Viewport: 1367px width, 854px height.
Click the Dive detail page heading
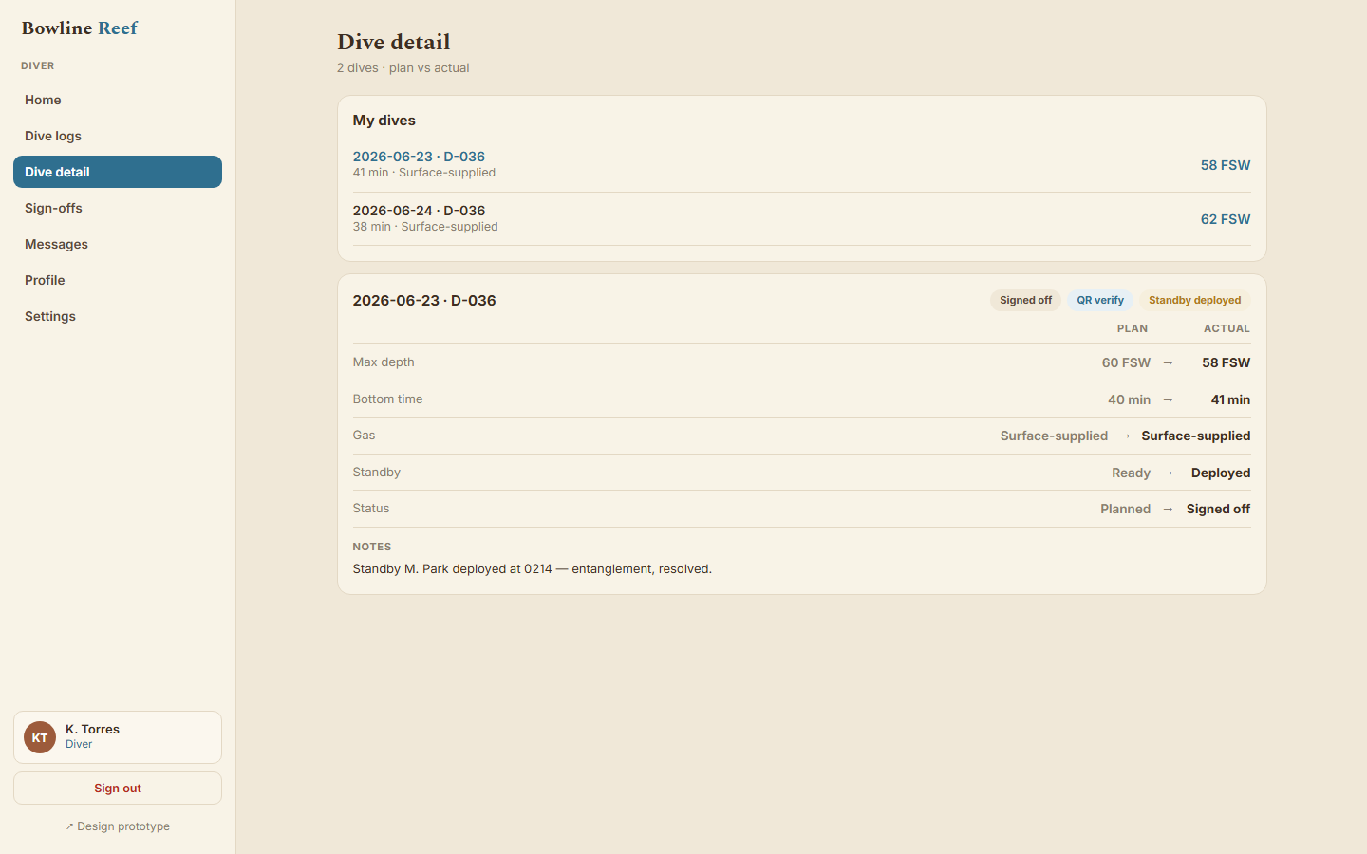pyautogui.click(x=394, y=42)
